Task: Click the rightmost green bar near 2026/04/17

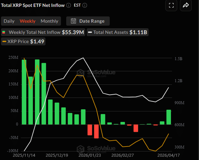Action: click(x=169, y=117)
